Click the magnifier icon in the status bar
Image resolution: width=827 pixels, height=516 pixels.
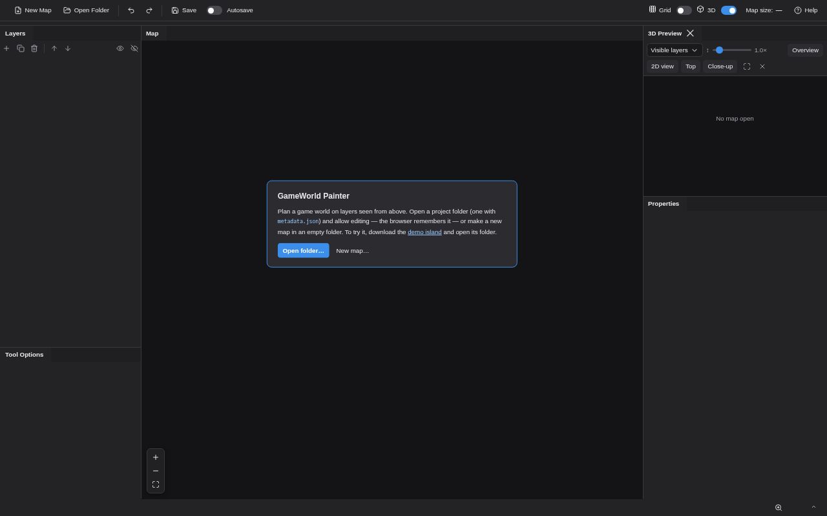click(x=779, y=508)
